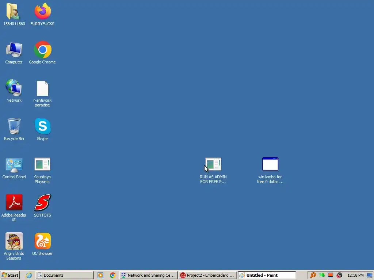Click the magnifier tray icon
The height and width of the screenshot is (280, 374).
(x=313, y=275)
